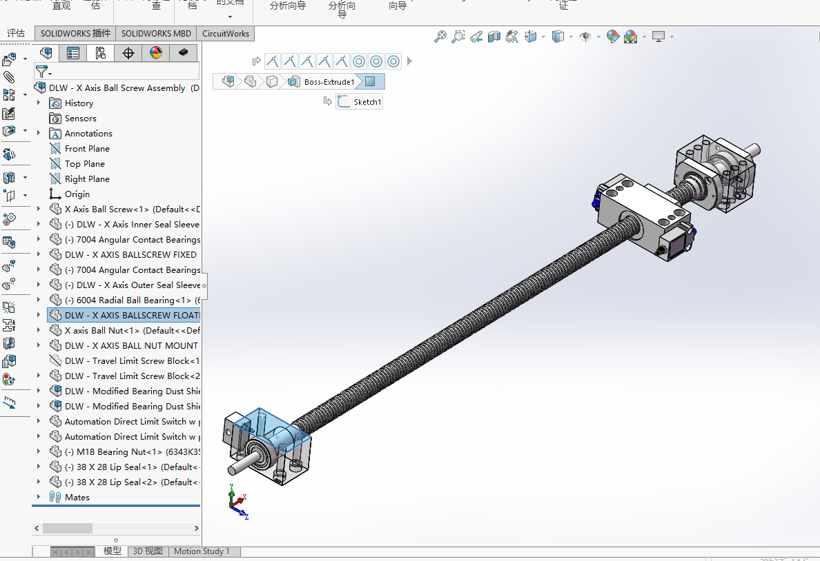This screenshot has width=820, height=561.
Task: Open the PropertyManager tab icon
Action: click(x=73, y=53)
